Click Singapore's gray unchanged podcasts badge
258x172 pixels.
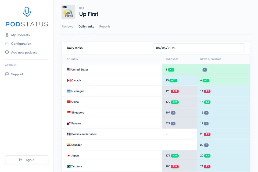click(x=173, y=113)
